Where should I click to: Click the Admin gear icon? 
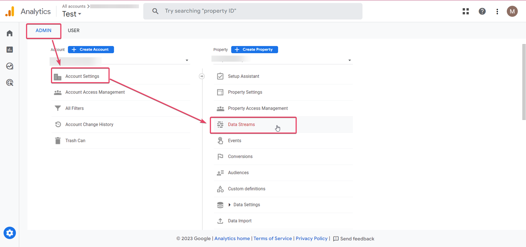10,233
